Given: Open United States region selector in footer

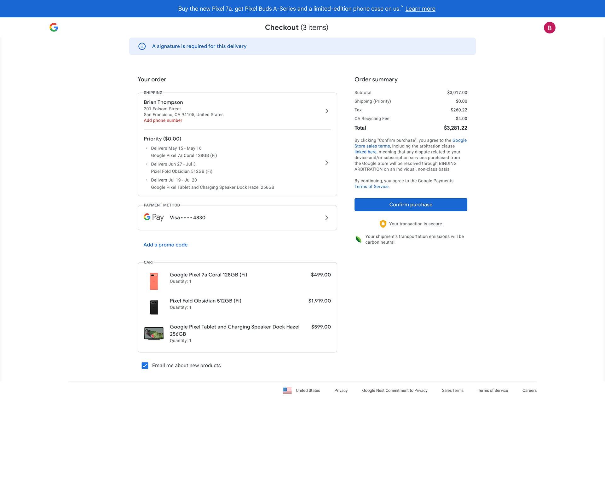Looking at the screenshot, I should point(302,391).
